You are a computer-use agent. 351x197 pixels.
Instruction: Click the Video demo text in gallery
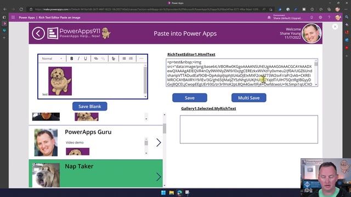click(75, 142)
